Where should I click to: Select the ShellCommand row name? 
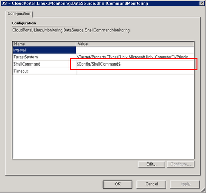(44, 64)
